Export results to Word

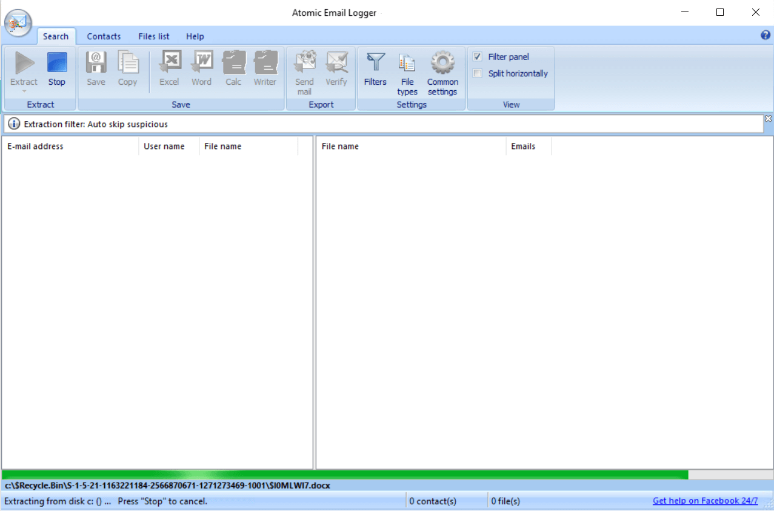(201, 70)
